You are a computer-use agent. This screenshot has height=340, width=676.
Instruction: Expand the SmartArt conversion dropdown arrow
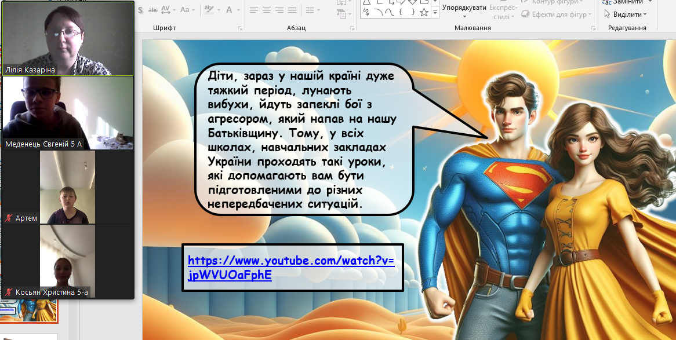pyautogui.click(x=349, y=14)
